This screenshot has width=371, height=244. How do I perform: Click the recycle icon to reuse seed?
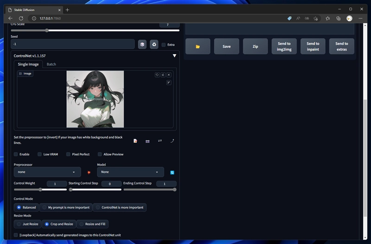(x=154, y=45)
